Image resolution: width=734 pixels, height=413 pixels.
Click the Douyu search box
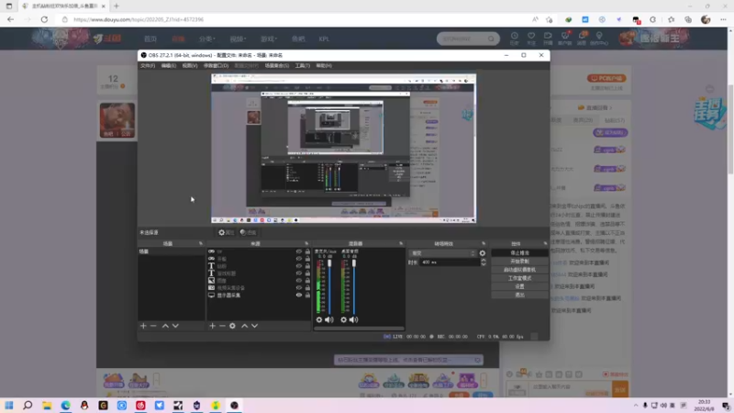(x=468, y=39)
